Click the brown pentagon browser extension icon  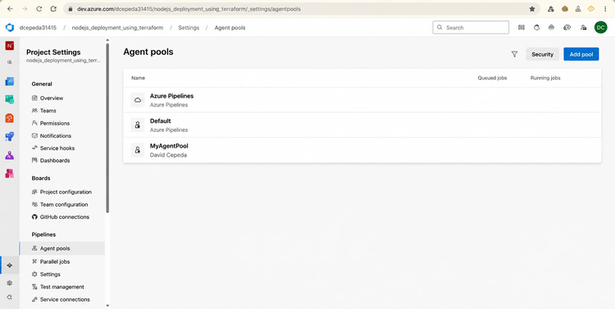pyautogui.click(x=565, y=9)
